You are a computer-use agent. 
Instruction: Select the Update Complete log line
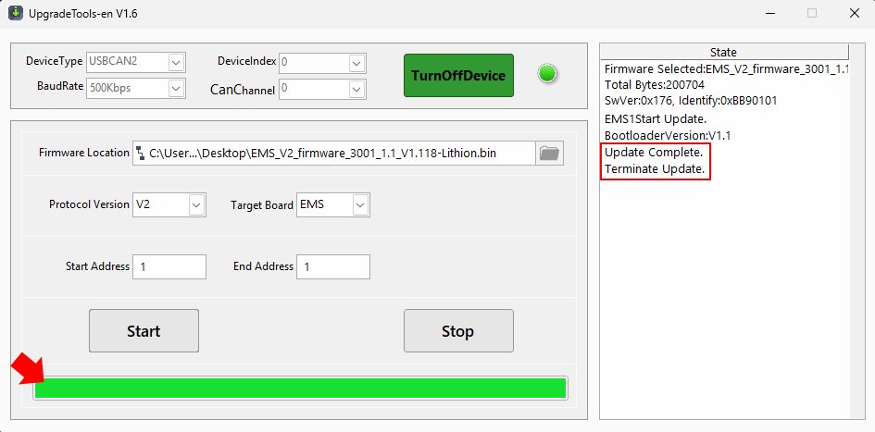pos(654,153)
